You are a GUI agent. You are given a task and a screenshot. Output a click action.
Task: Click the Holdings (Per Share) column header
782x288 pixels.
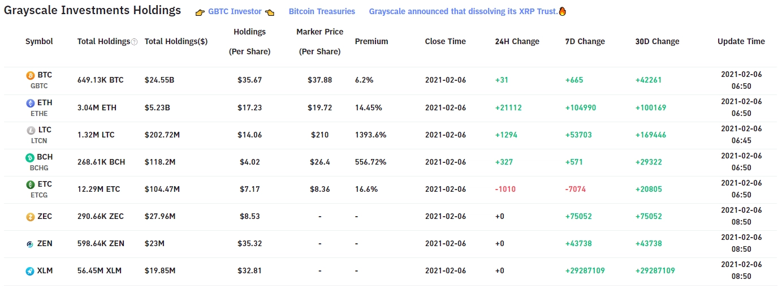click(x=249, y=41)
